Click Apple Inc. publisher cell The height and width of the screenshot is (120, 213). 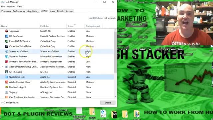[45, 77]
